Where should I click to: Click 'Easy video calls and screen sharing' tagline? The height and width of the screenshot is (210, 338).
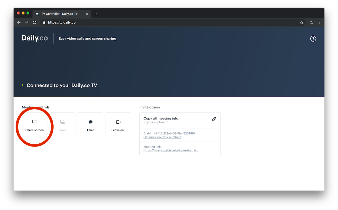pyautogui.click(x=87, y=39)
